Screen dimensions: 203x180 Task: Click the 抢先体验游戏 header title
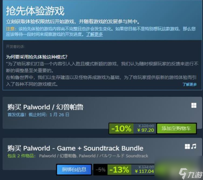coord(35,11)
